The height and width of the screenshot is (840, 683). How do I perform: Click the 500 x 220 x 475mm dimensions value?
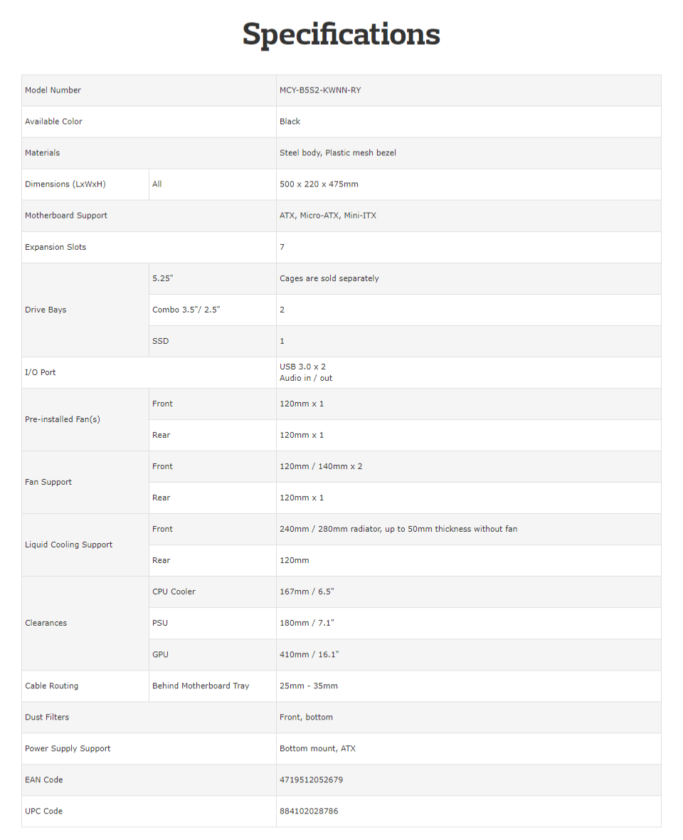tap(319, 184)
